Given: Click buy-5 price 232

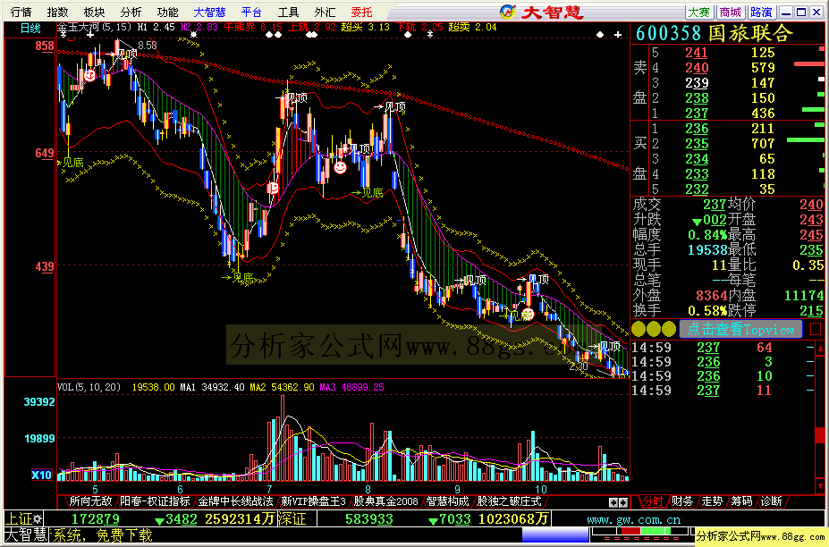Looking at the screenshot, I should click(697, 189).
